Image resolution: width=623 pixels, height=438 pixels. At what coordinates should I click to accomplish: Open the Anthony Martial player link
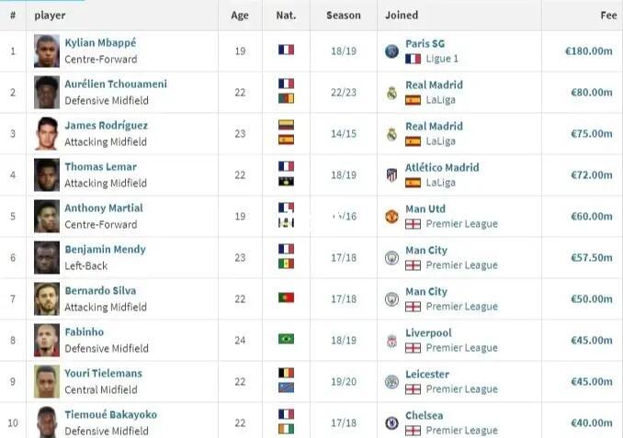tap(104, 208)
